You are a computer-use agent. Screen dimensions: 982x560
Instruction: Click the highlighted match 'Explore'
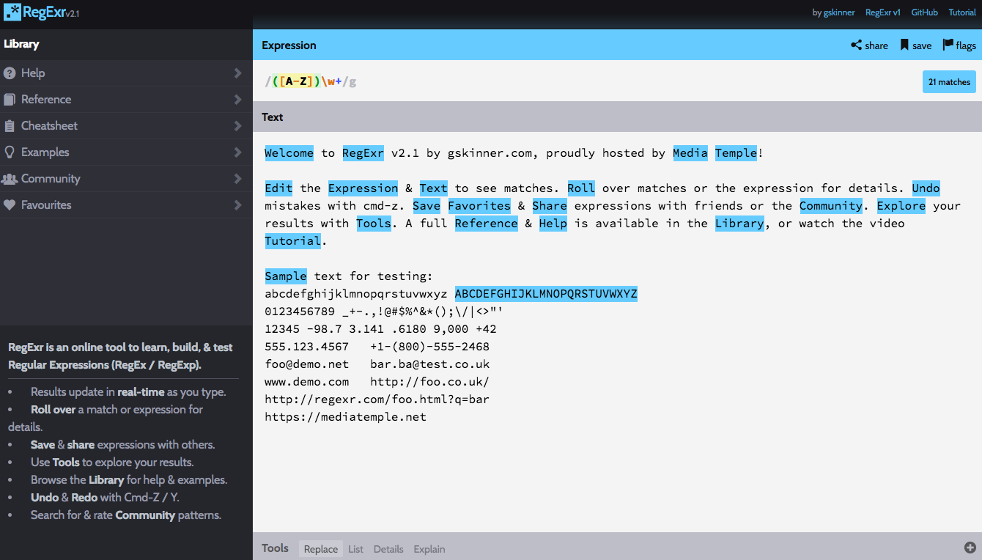[x=901, y=206]
